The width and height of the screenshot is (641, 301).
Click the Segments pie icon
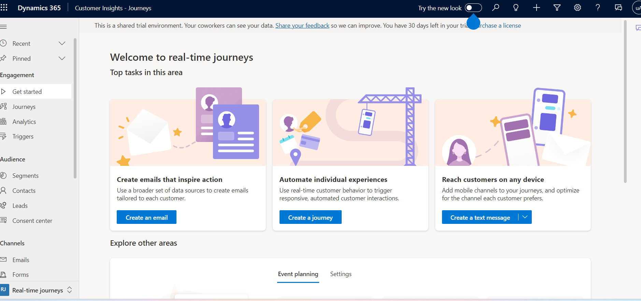tap(3, 175)
